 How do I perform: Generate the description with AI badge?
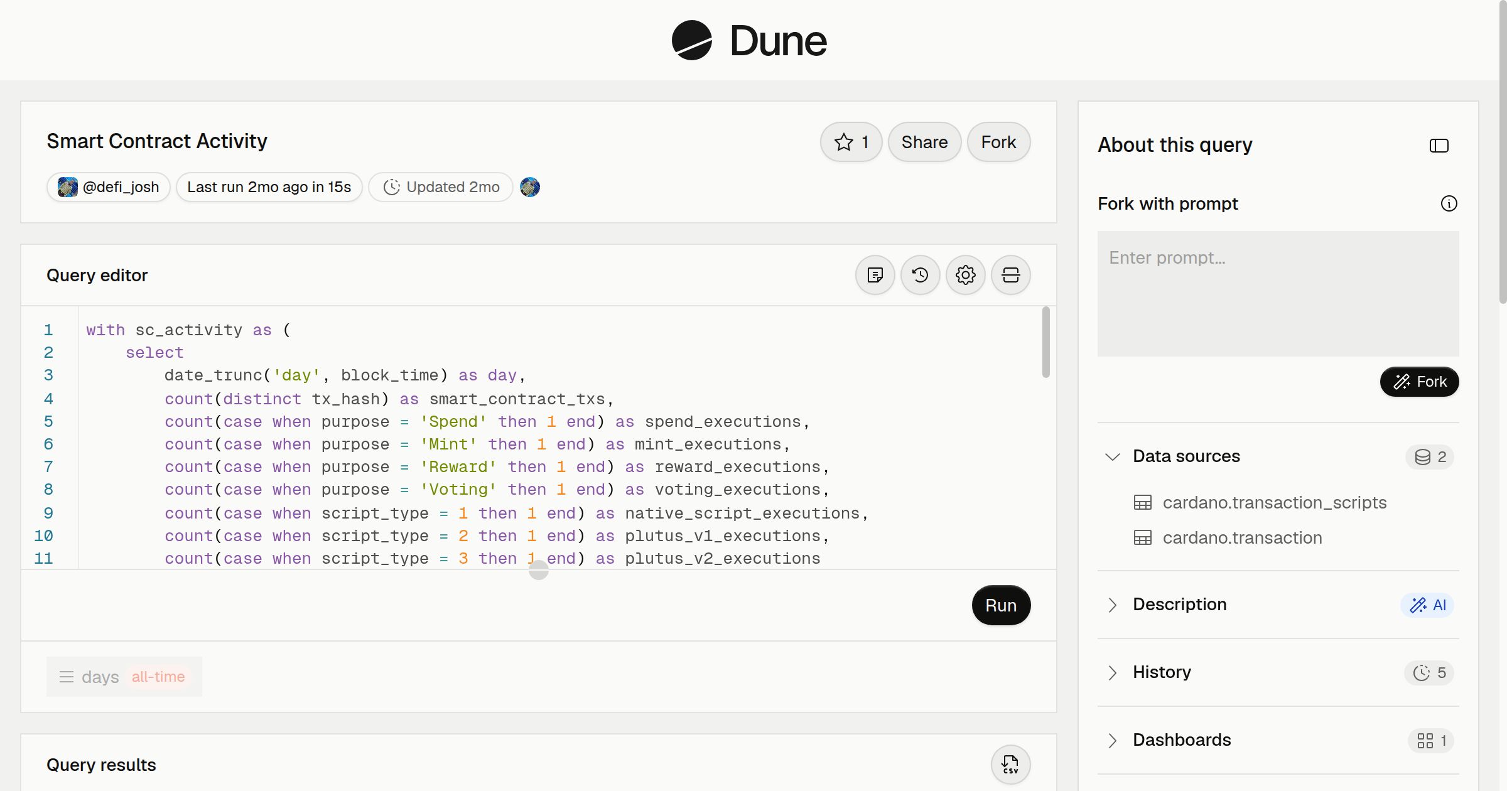click(x=1427, y=605)
